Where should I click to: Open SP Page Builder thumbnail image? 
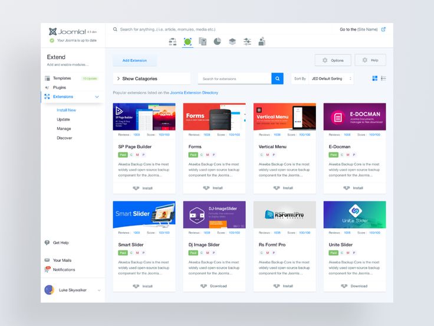[144, 117]
